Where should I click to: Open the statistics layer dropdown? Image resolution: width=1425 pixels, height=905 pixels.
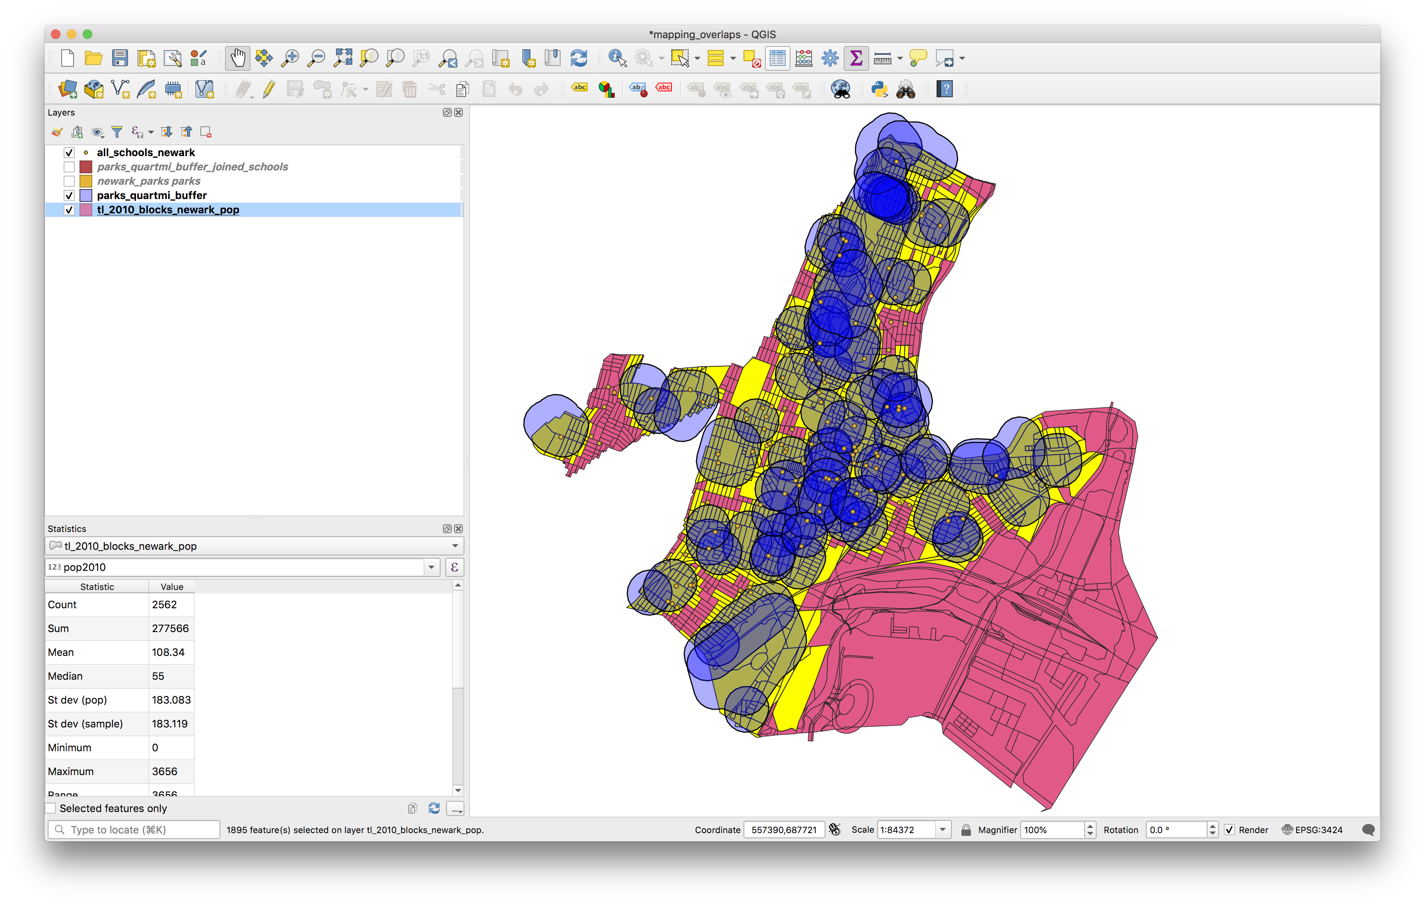tap(454, 546)
